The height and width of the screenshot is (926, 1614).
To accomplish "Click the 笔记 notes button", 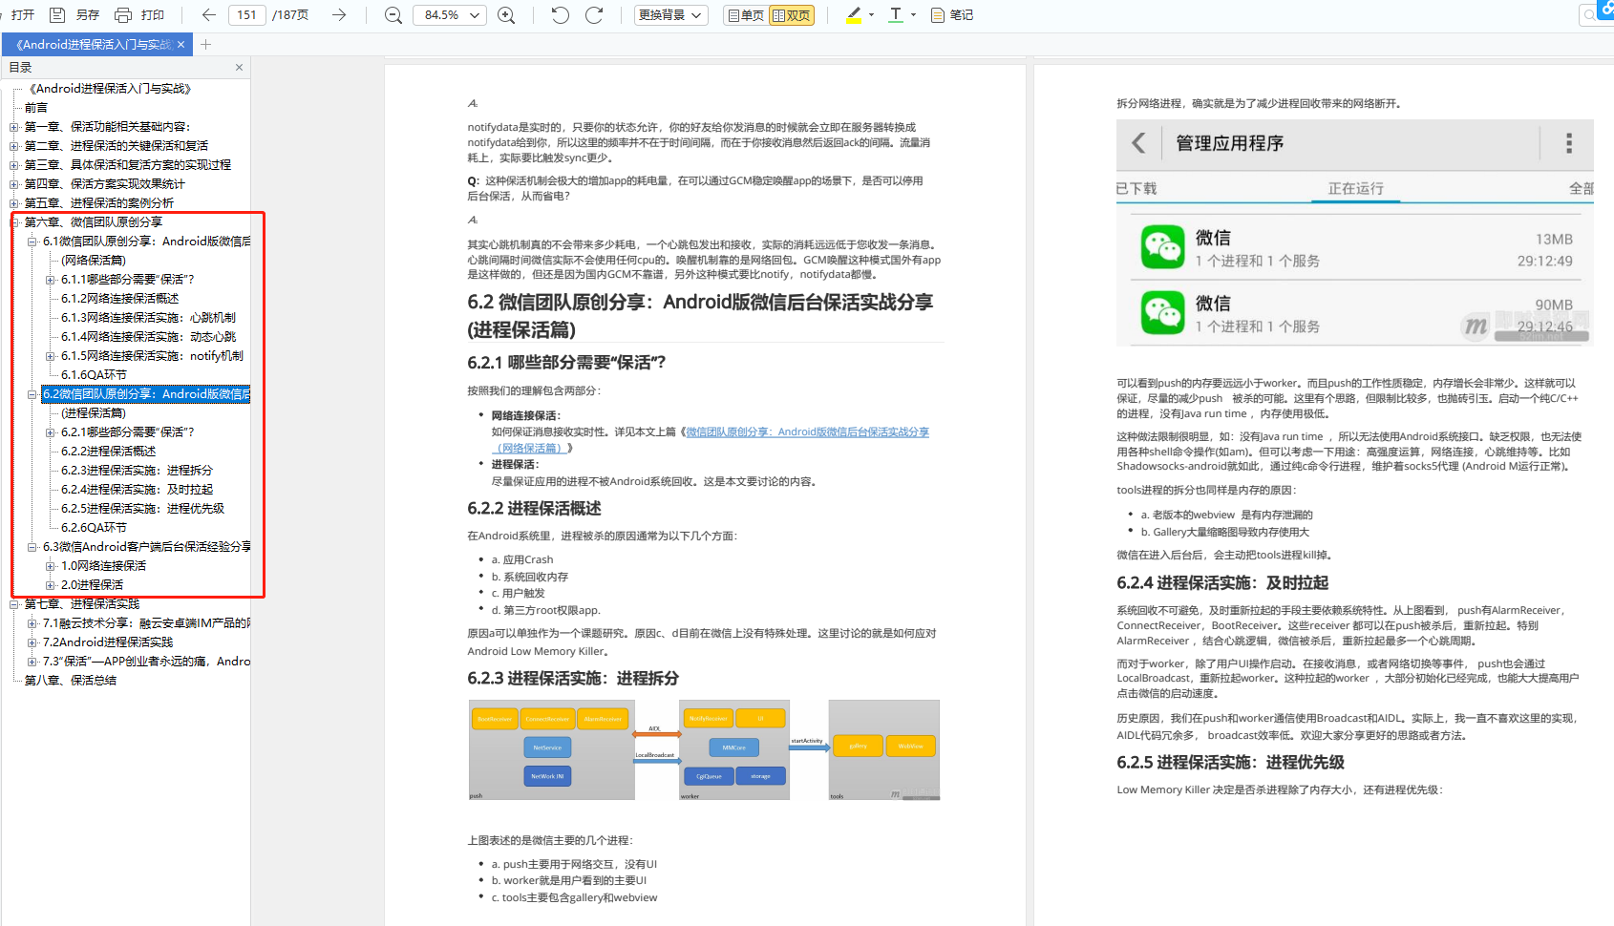I will 952,15.
